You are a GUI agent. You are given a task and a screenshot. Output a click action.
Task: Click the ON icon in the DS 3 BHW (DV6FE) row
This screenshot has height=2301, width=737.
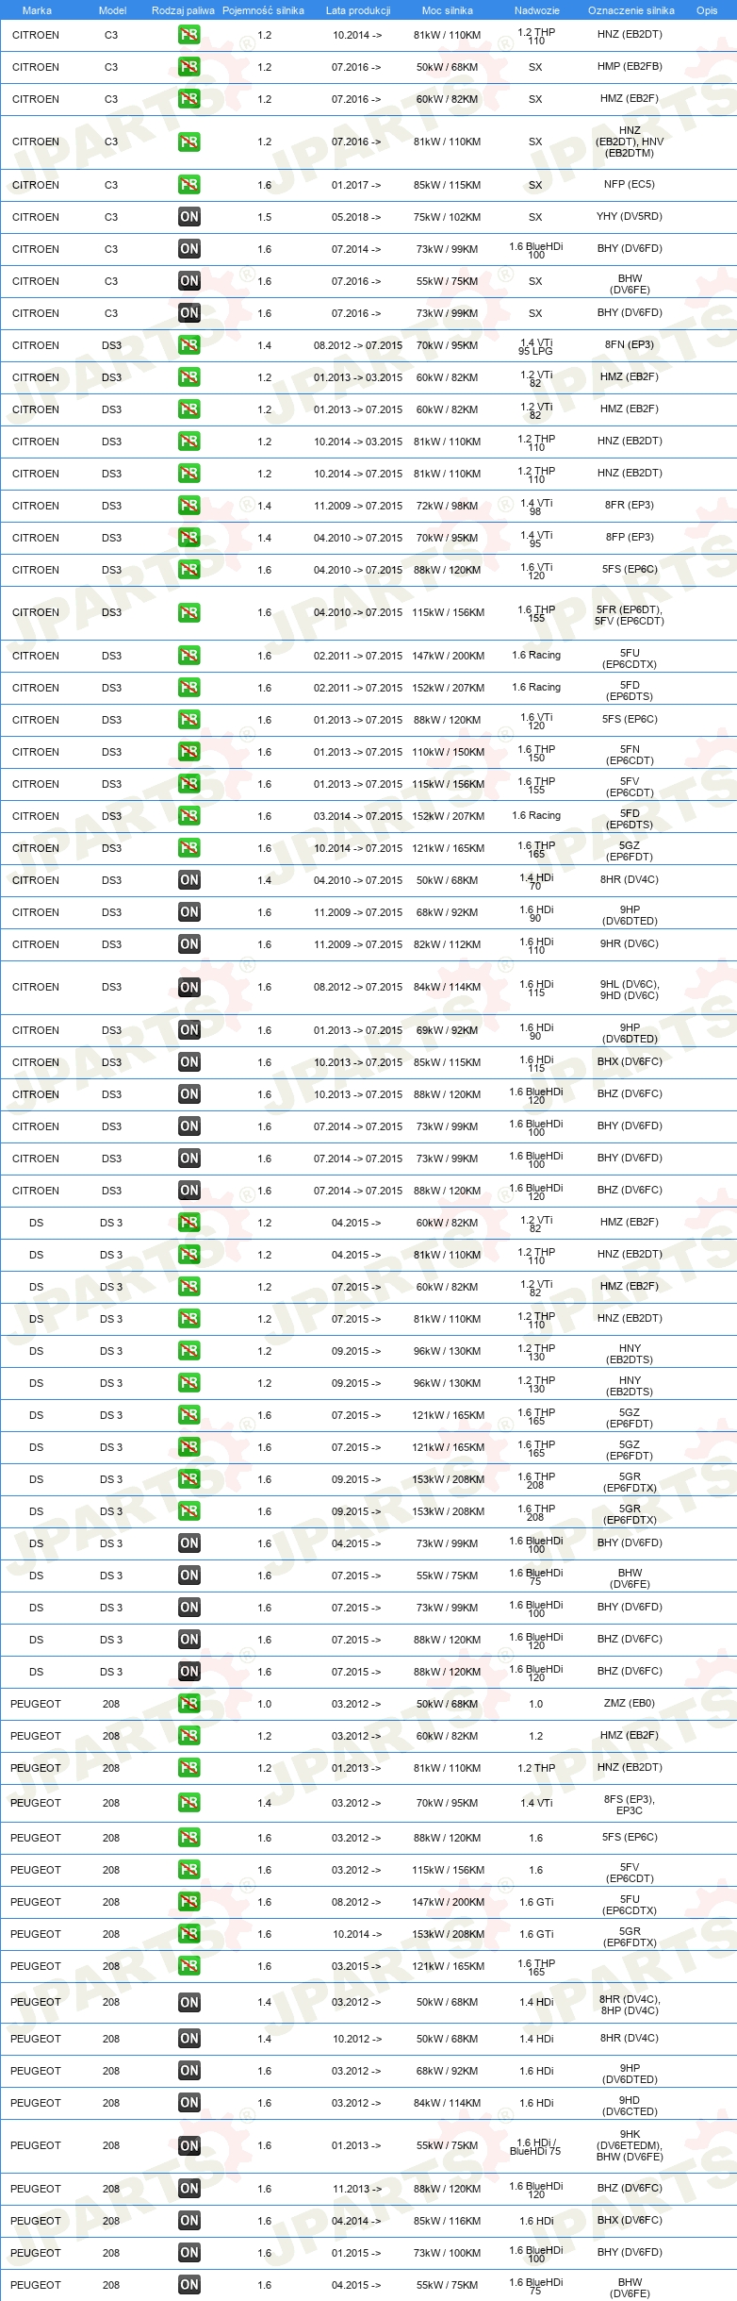(188, 1576)
